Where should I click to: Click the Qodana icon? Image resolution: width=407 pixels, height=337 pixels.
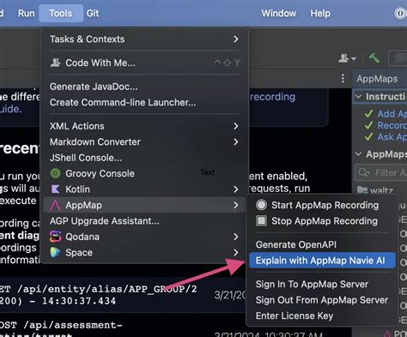coord(55,237)
